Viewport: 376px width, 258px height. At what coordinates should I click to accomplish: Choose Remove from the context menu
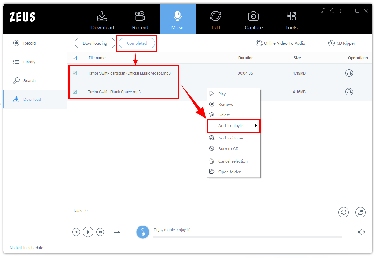[233, 104]
